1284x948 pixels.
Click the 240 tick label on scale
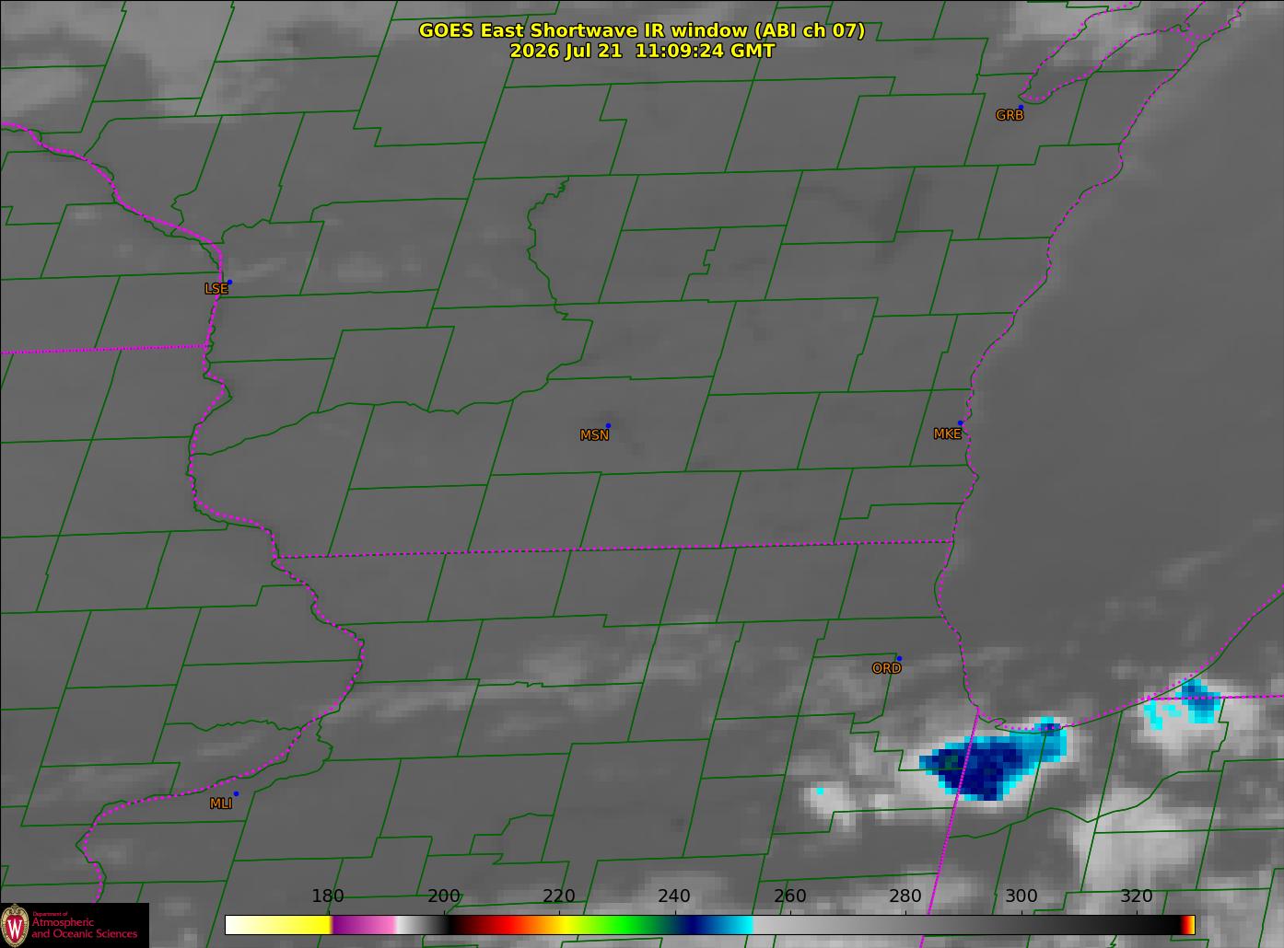(674, 896)
